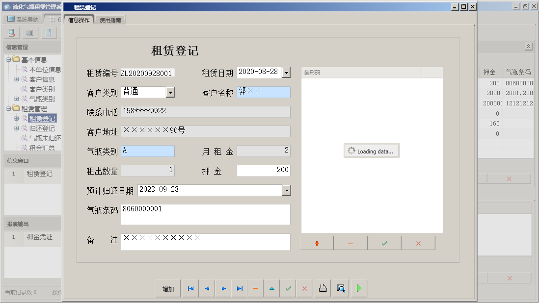
Task: Click the 增加 button
Action: click(x=168, y=288)
